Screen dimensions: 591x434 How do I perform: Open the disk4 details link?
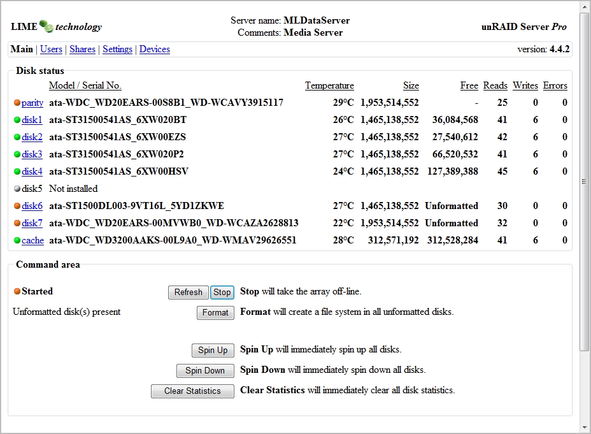point(32,171)
